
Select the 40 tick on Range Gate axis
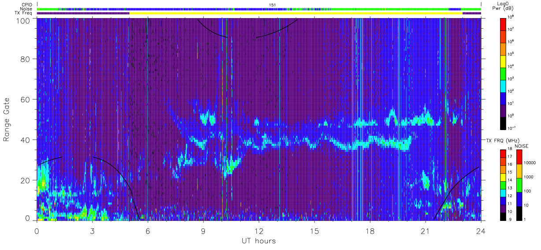click(25, 140)
